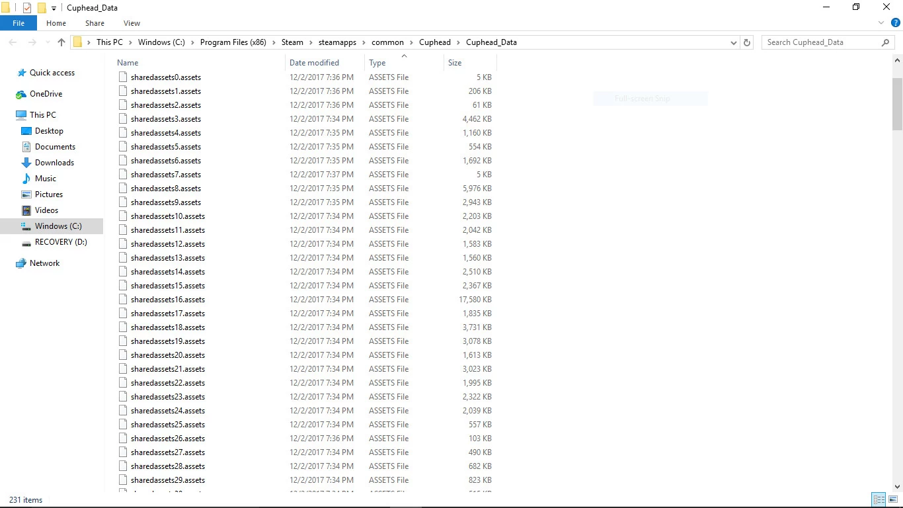Click the New folder icon in title bar
The width and height of the screenshot is (903, 508).
click(x=42, y=8)
